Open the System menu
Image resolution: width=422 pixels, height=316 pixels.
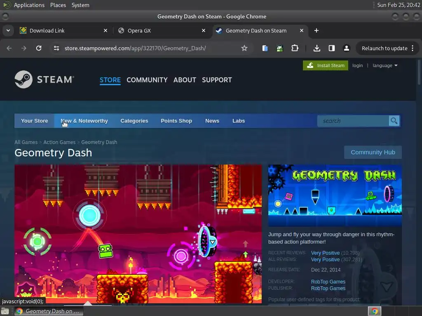click(x=80, y=5)
